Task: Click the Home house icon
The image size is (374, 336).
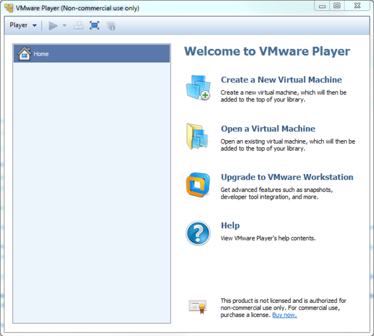Action: [x=24, y=54]
